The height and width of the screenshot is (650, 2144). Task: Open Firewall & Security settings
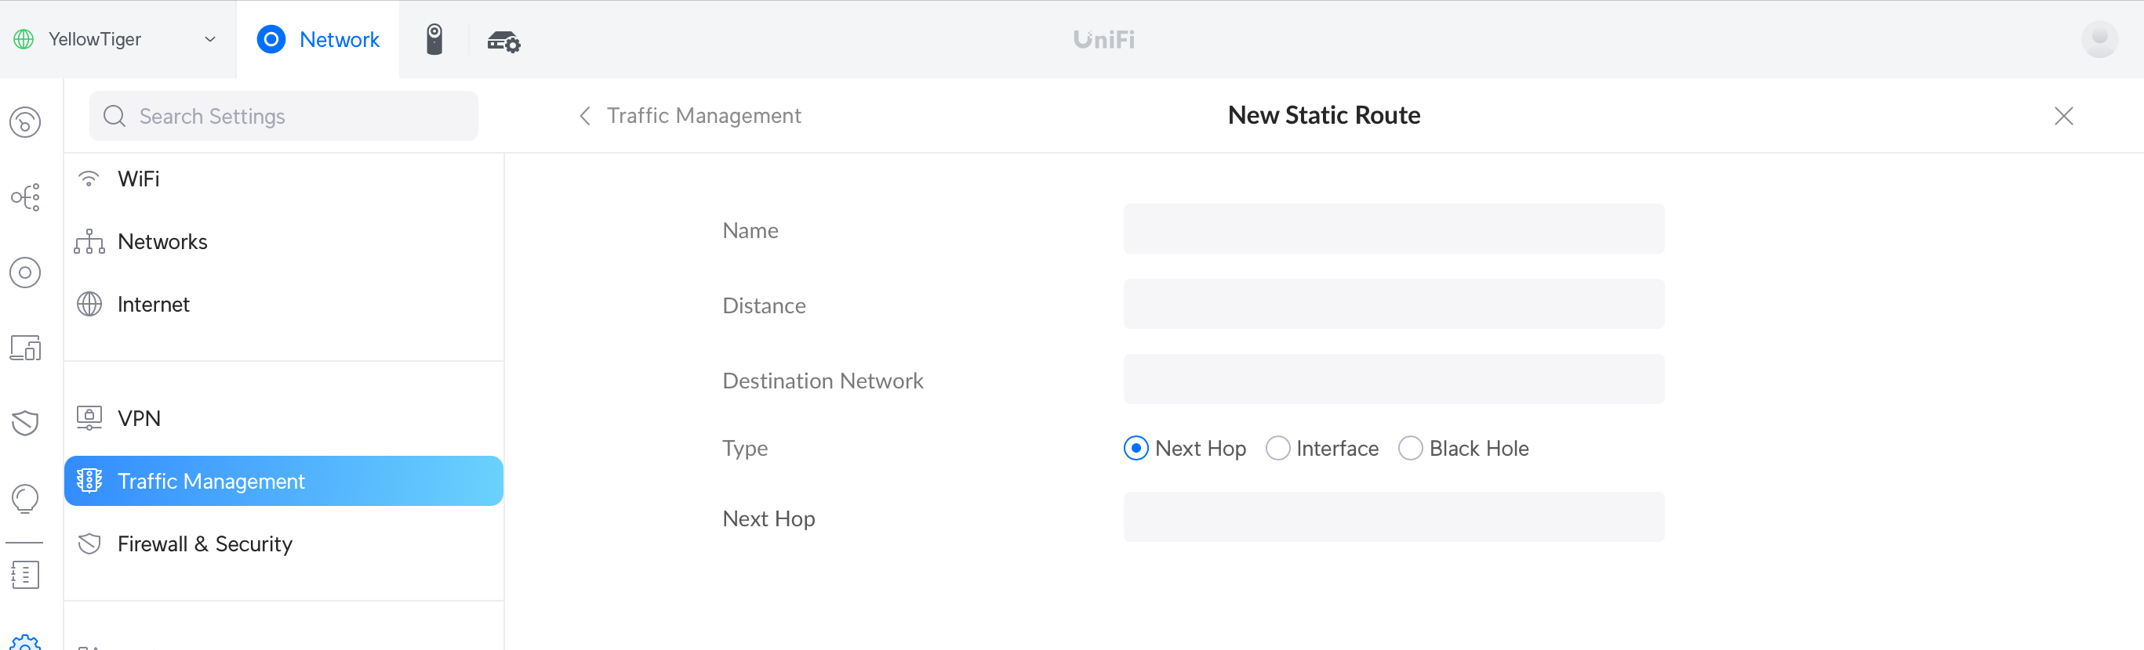284,543
